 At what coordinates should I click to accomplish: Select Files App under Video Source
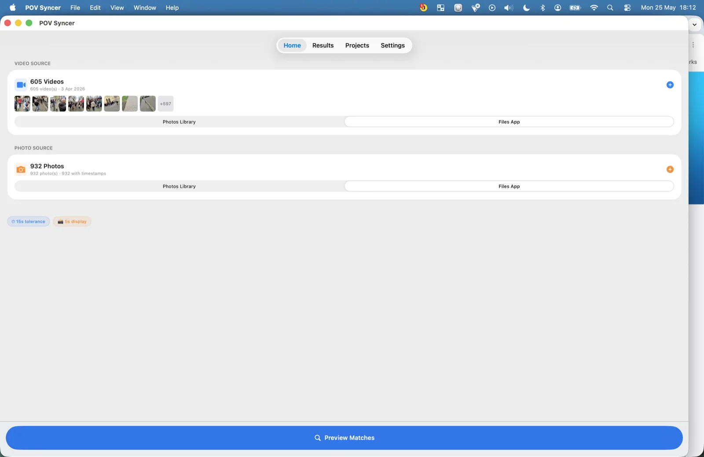[509, 122]
